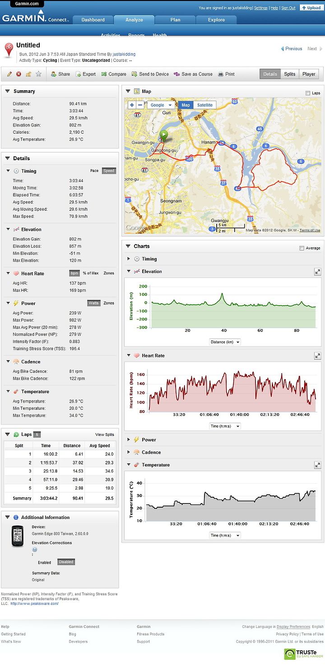Show power in Watts

[93, 303]
